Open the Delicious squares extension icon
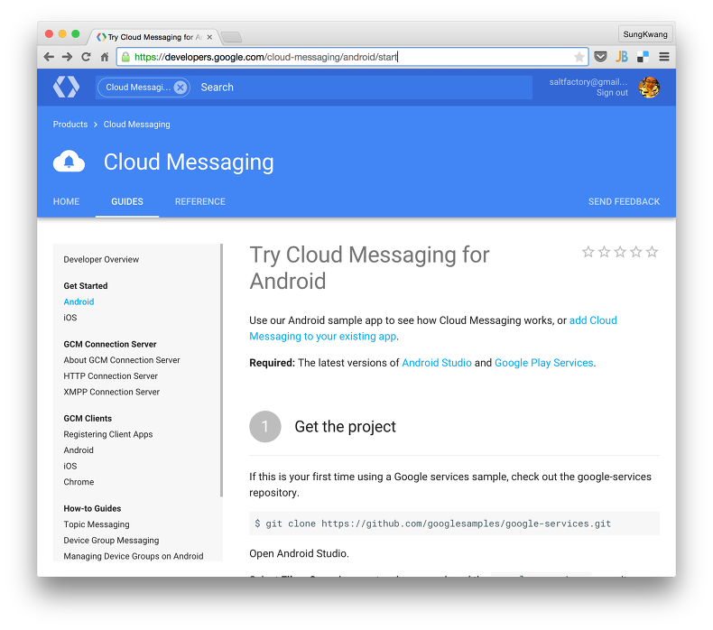 [x=643, y=57]
